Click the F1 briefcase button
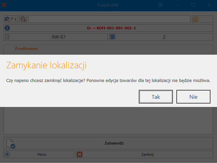Screen dimensions: 217x163 11,19
